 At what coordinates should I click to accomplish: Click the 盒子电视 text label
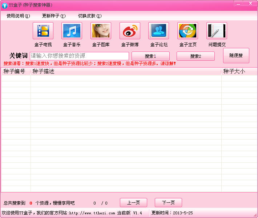43,45
